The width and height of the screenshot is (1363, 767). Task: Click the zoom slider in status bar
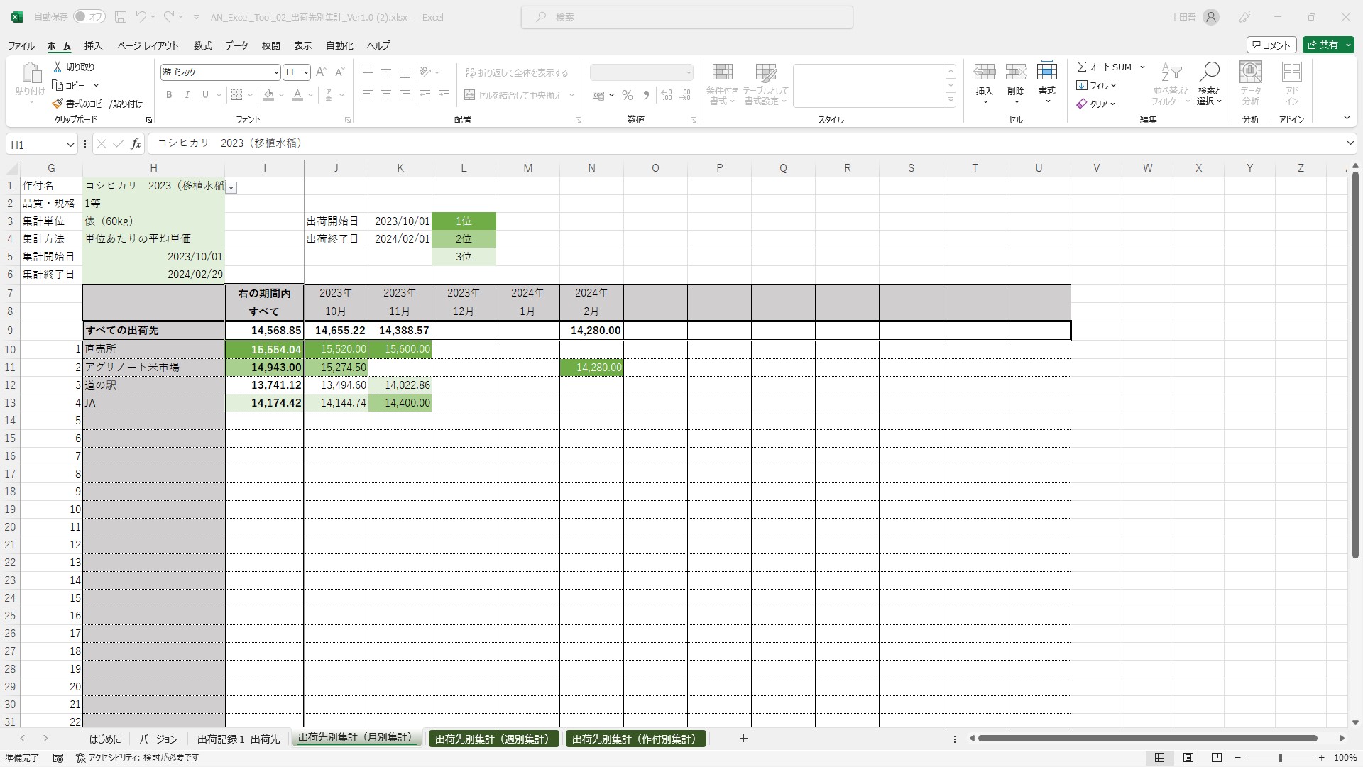[x=1280, y=758]
